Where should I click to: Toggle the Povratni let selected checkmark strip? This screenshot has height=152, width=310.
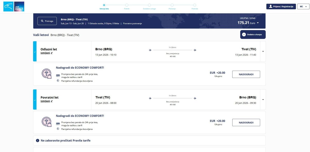click(35, 100)
